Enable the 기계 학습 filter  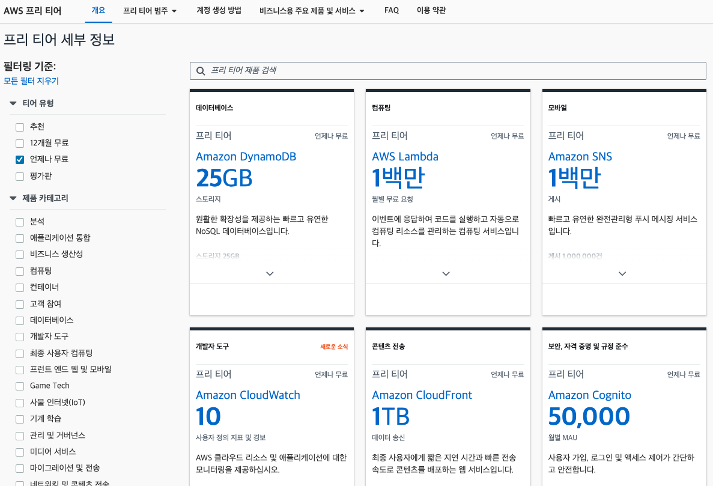click(x=20, y=419)
